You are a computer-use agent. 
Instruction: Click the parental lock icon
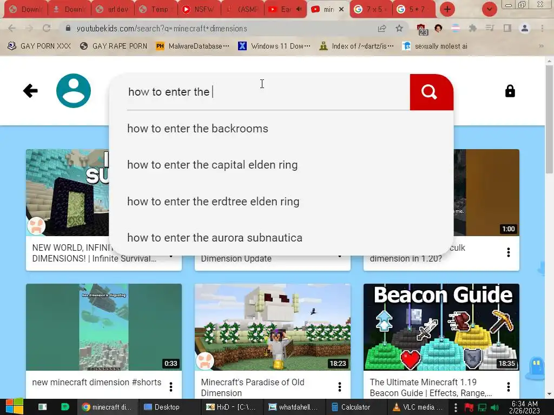point(510,91)
